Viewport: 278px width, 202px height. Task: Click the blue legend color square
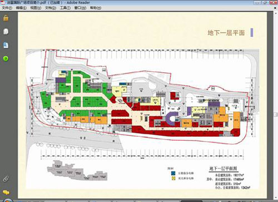(x=173, y=173)
